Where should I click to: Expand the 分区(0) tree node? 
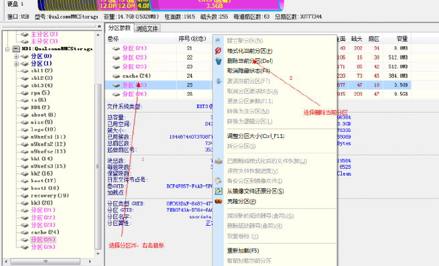pos(16,56)
